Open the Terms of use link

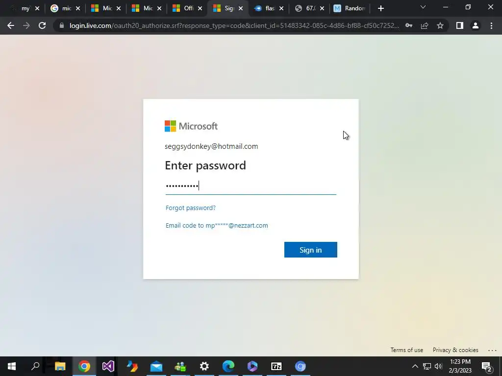(x=406, y=350)
